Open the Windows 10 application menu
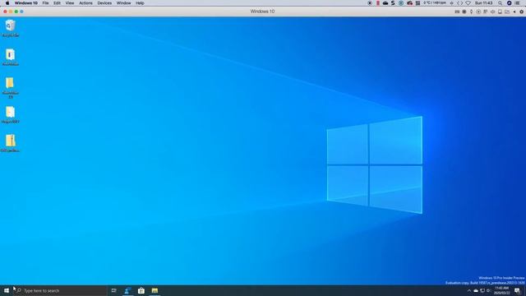 click(25, 3)
